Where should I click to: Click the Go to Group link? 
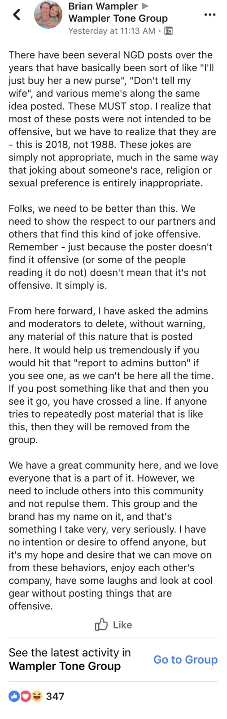(x=185, y=659)
